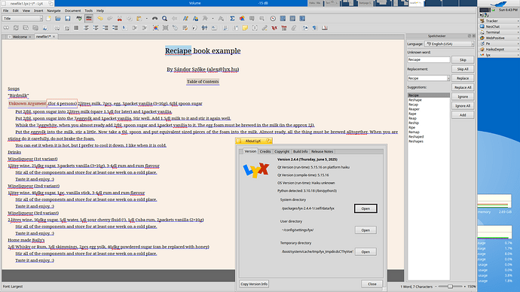The height and width of the screenshot is (292, 520).
Task: Open the Insert menu
Action: (x=38, y=11)
